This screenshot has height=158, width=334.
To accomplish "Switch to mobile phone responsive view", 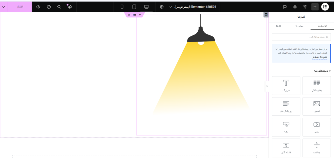I will (122, 7).
